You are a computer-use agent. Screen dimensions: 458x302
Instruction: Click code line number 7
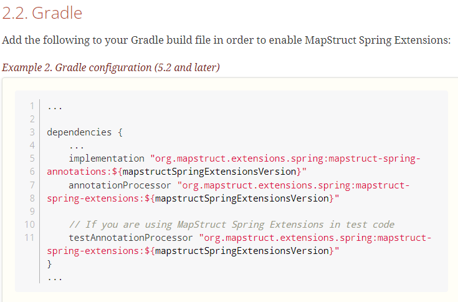(x=32, y=185)
